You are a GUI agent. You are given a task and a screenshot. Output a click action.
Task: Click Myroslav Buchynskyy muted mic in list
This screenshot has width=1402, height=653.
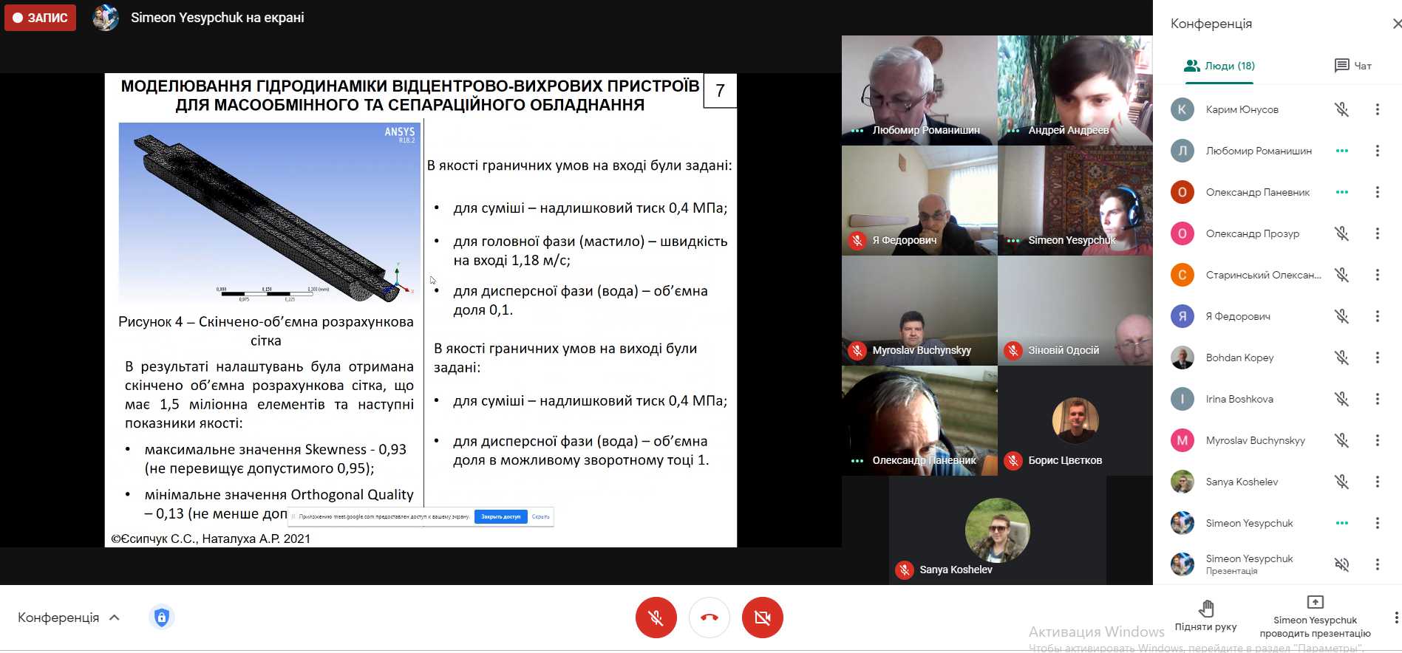click(x=1341, y=440)
